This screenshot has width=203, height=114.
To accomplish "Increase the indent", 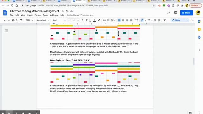I will point(159,20).
